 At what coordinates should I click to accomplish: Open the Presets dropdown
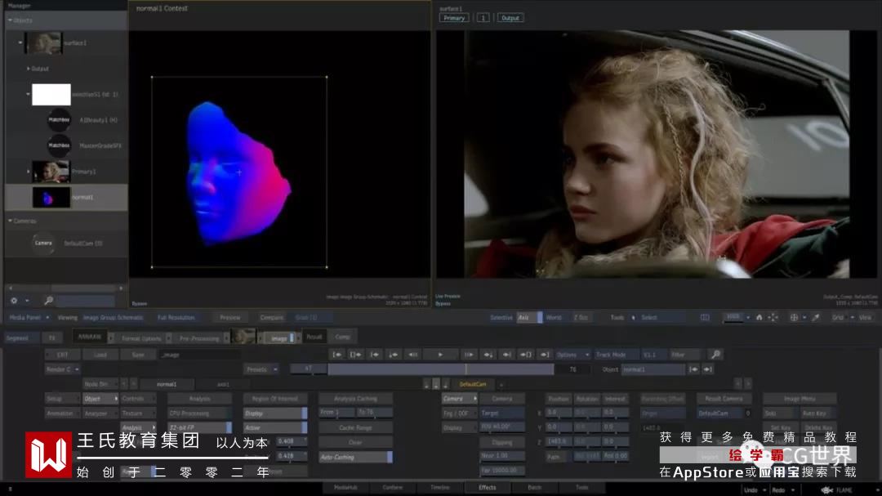[261, 369]
